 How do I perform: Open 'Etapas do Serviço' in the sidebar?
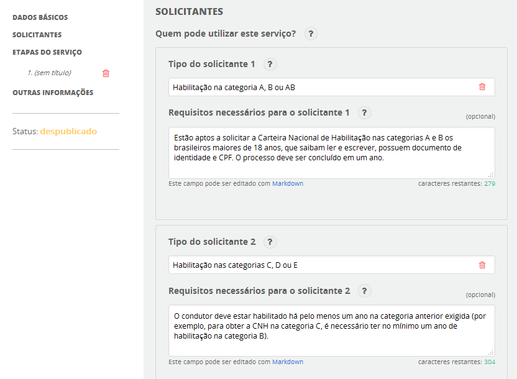(47, 52)
